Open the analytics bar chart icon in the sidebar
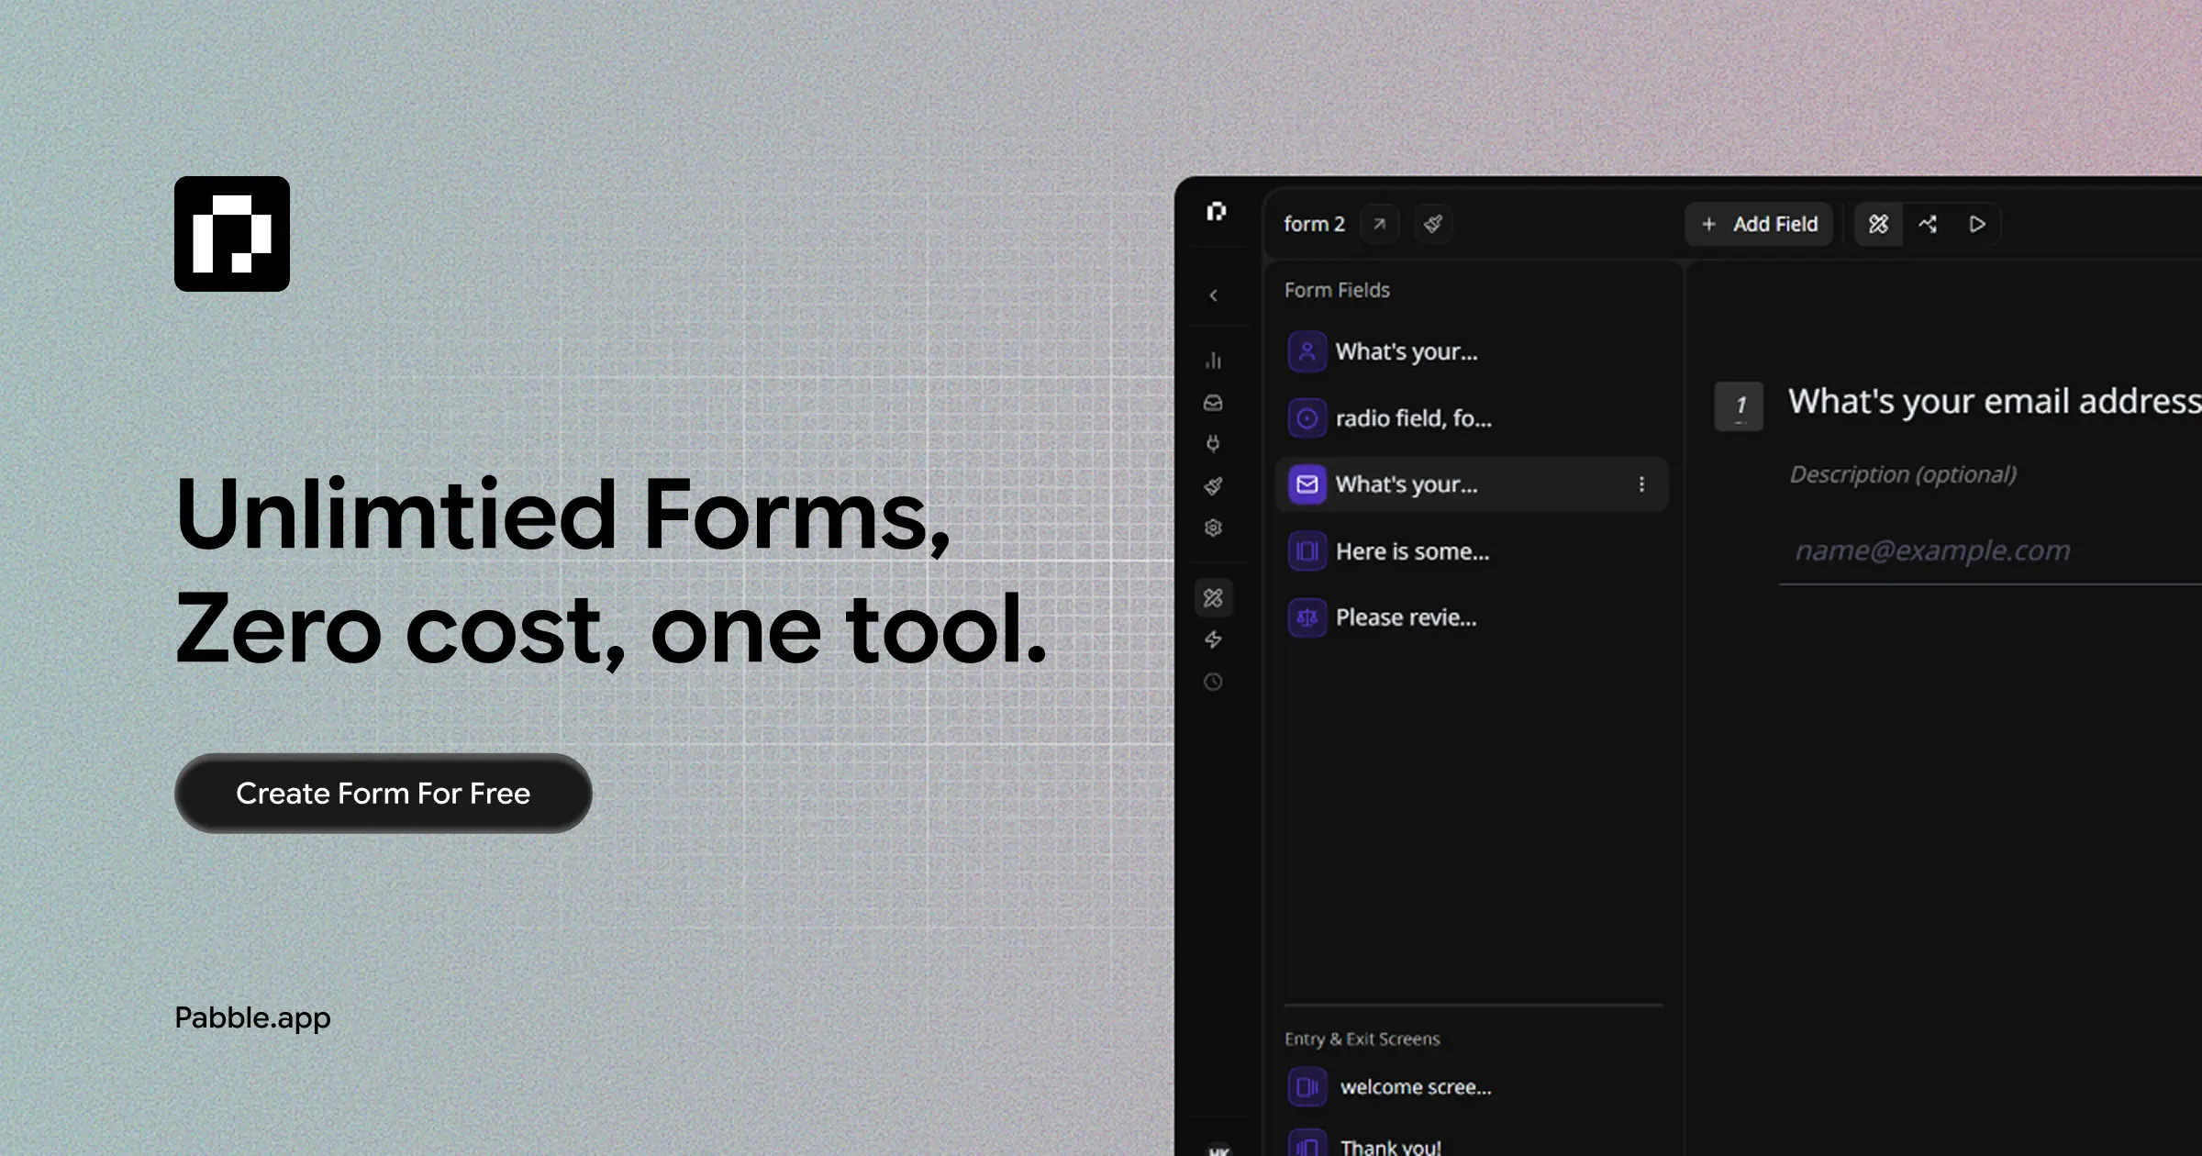2202x1156 pixels. click(x=1213, y=361)
